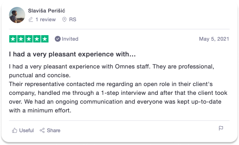Open the Invited verification checkmark badge
The height and width of the screenshot is (145, 239).
click(x=58, y=39)
